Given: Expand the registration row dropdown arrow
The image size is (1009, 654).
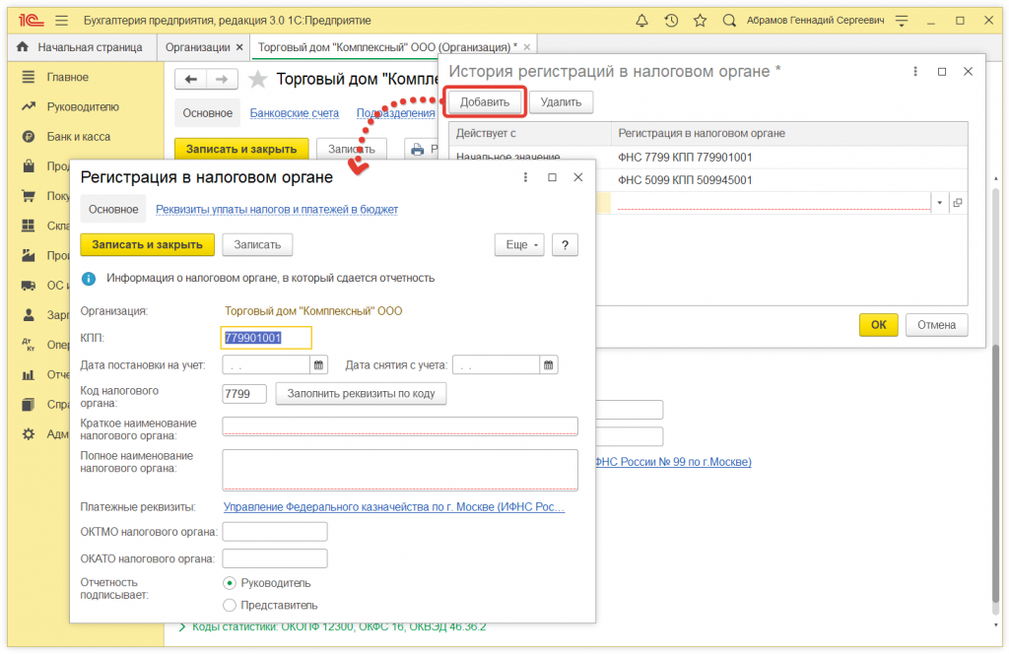Looking at the screenshot, I should (x=939, y=203).
